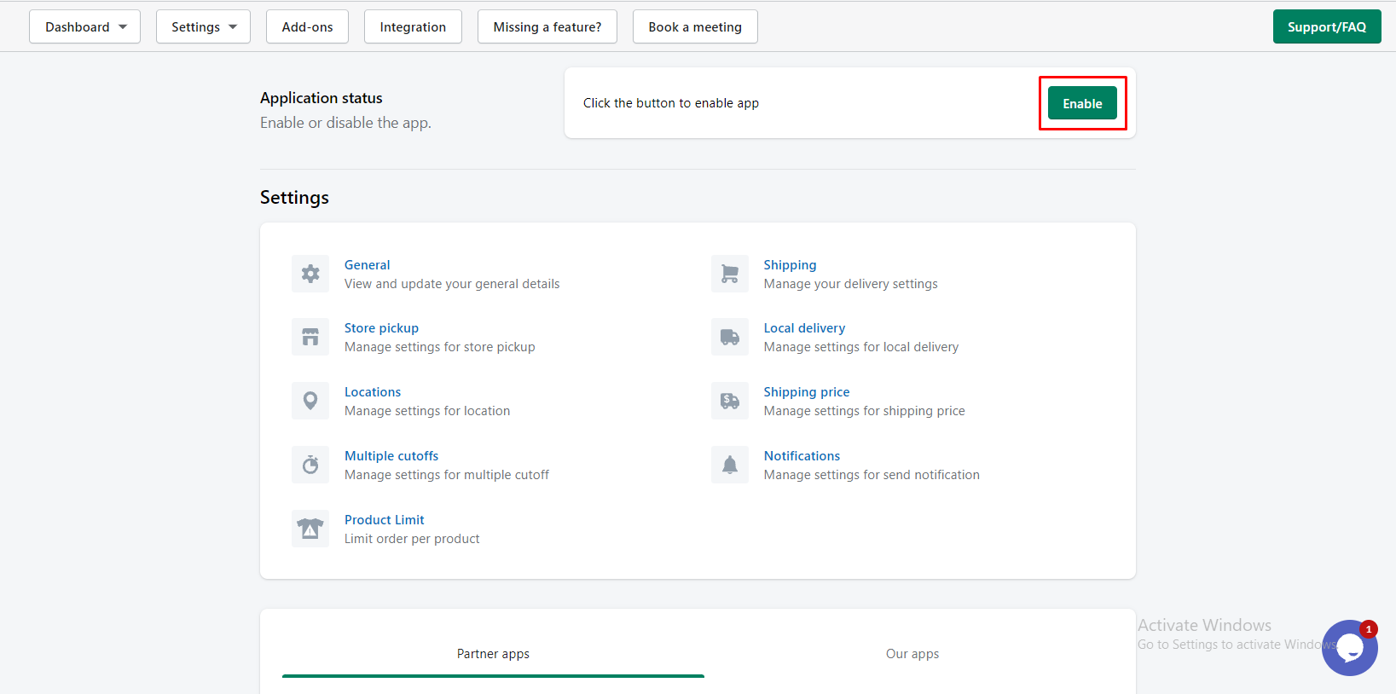The image size is (1396, 694).
Task: Expand the Dashboard dropdown
Action: (84, 26)
